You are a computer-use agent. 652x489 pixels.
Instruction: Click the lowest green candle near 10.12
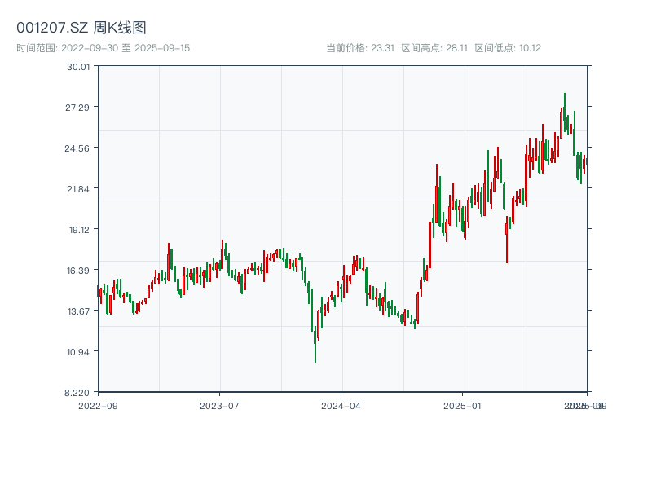pyautogui.click(x=315, y=345)
